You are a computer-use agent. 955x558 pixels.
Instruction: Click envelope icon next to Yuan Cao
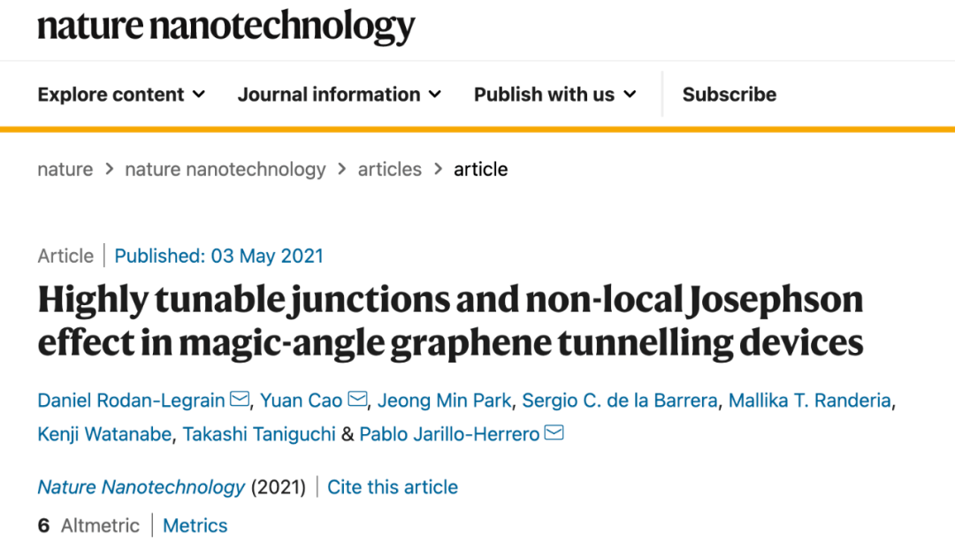click(x=357, y=400)
